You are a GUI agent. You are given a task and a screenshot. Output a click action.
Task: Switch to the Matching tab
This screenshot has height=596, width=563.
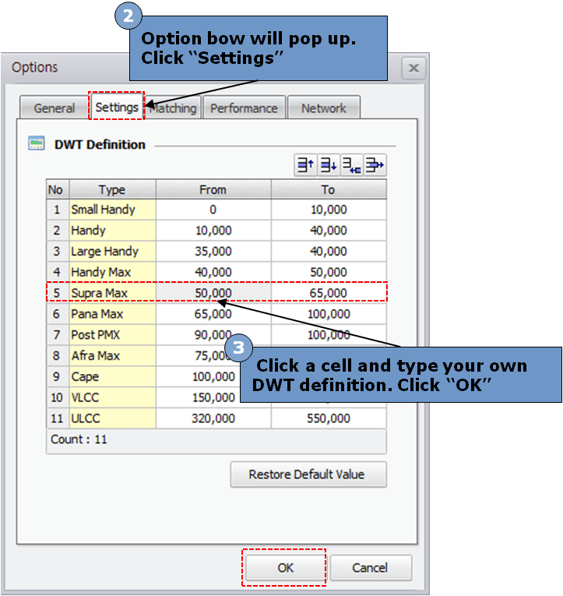click(x=173, y=108)
